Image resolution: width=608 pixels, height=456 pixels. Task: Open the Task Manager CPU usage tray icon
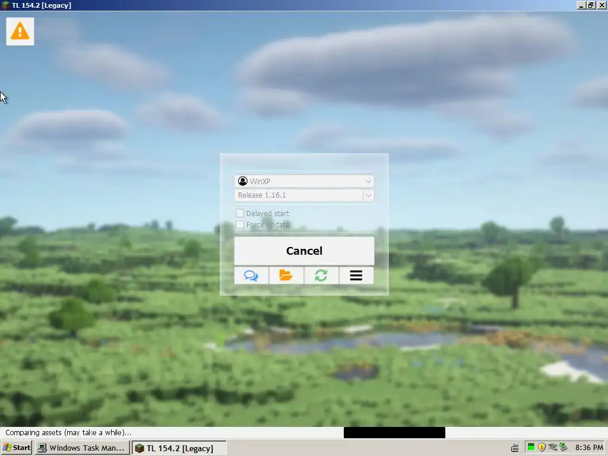531,448
